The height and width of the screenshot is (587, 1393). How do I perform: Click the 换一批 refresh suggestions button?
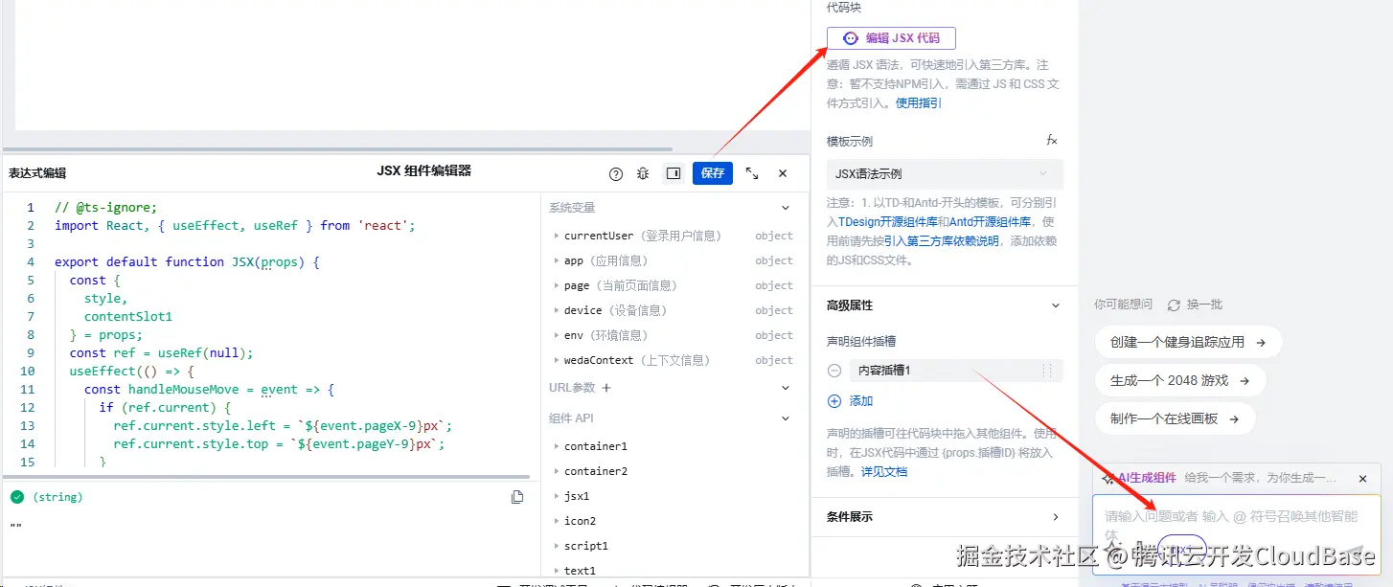coord(1195,305)
